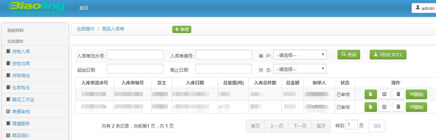Open the 状态 dropdown selector
Screen dimensions: 436x140
click(x=299, y=69)
